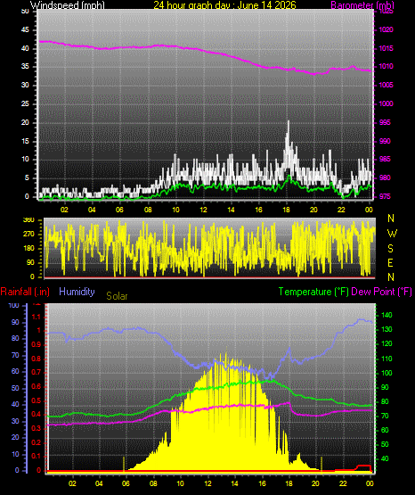
Task: Click "975" on the barometer axis
Action: point(385,196)
